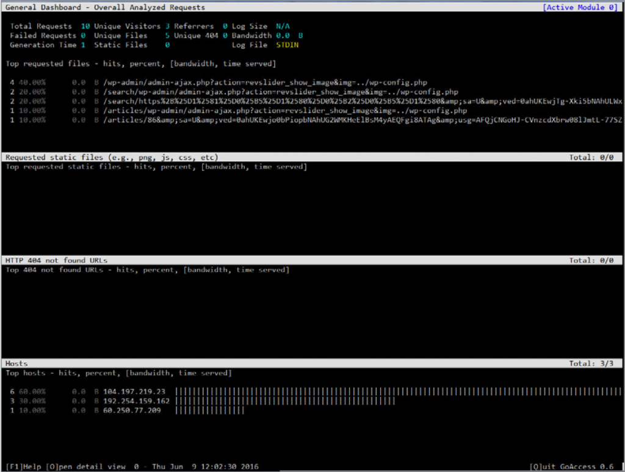Select host 192.254.159.162
This screenshot has width=625, height=472.
point(136,401)
